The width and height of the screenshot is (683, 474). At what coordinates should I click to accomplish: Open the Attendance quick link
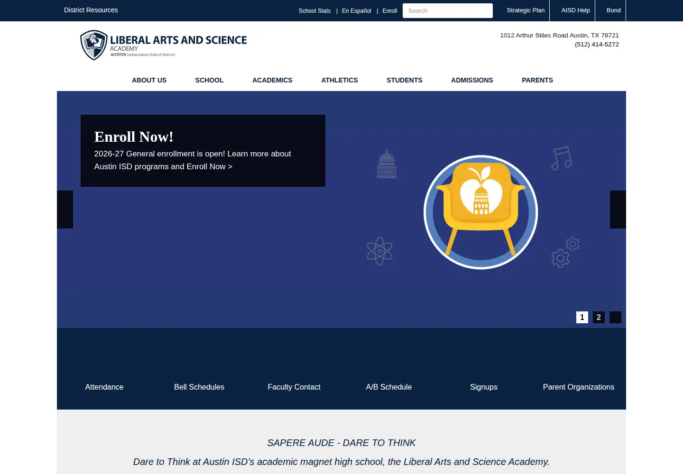pyautogui.click(x=104, y=387)
